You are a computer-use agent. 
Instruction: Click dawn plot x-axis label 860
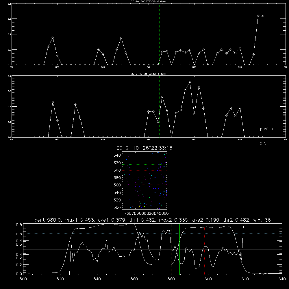240,67
